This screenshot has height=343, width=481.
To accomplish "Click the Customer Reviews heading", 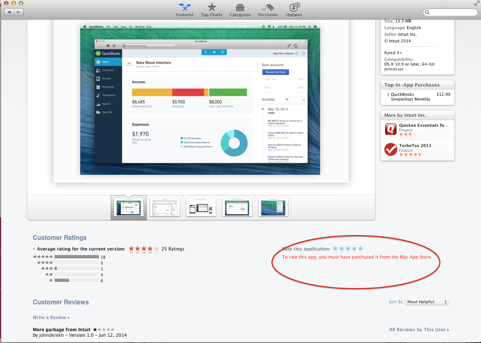I will pyautogui.click(x=61, y=302).
